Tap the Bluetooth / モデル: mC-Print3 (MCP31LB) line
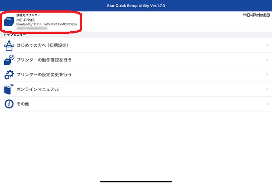Viewport: 272px width, 184px height. tap(47, 24)
